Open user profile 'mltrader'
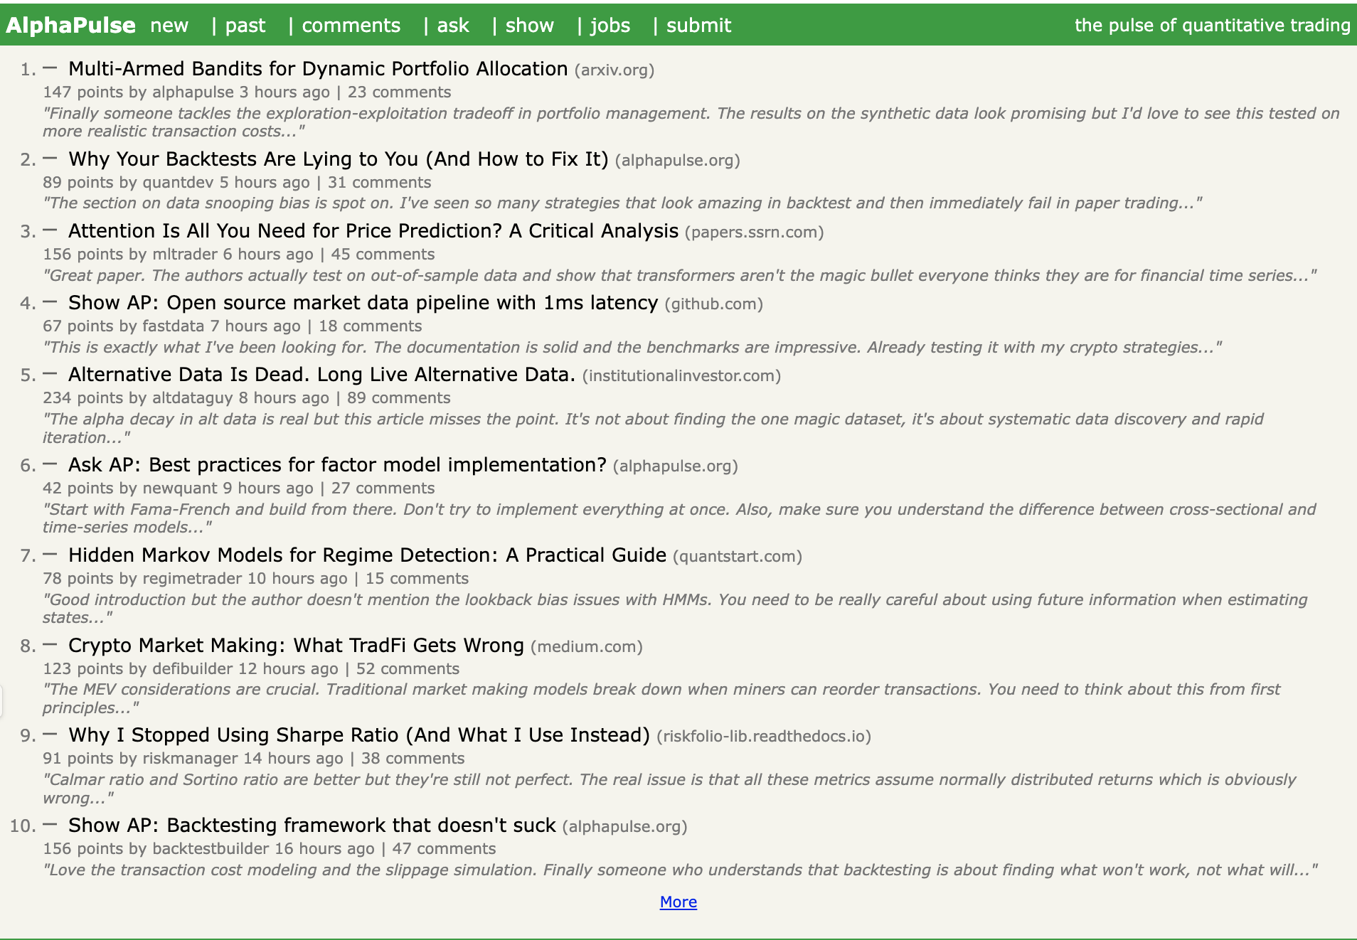The height and width of the screenshot is (940, 1357). (185, 255)
